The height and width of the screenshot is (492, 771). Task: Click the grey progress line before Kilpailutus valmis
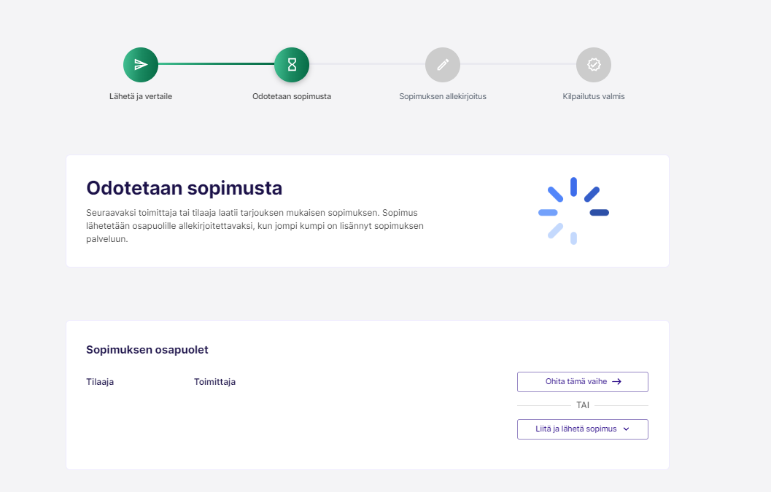click(x=518, y=64)
